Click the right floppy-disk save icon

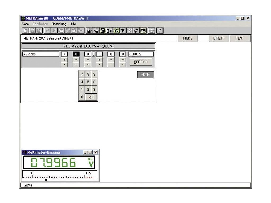pos(39,31)
